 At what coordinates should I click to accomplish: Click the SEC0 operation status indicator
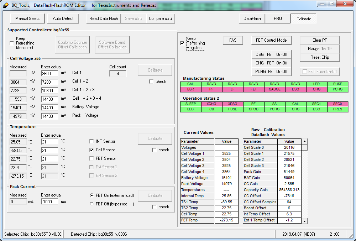(x=337, y=104)
